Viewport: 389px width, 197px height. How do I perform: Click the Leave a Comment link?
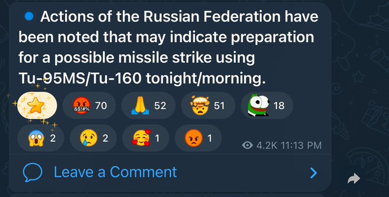click(115, 172)
